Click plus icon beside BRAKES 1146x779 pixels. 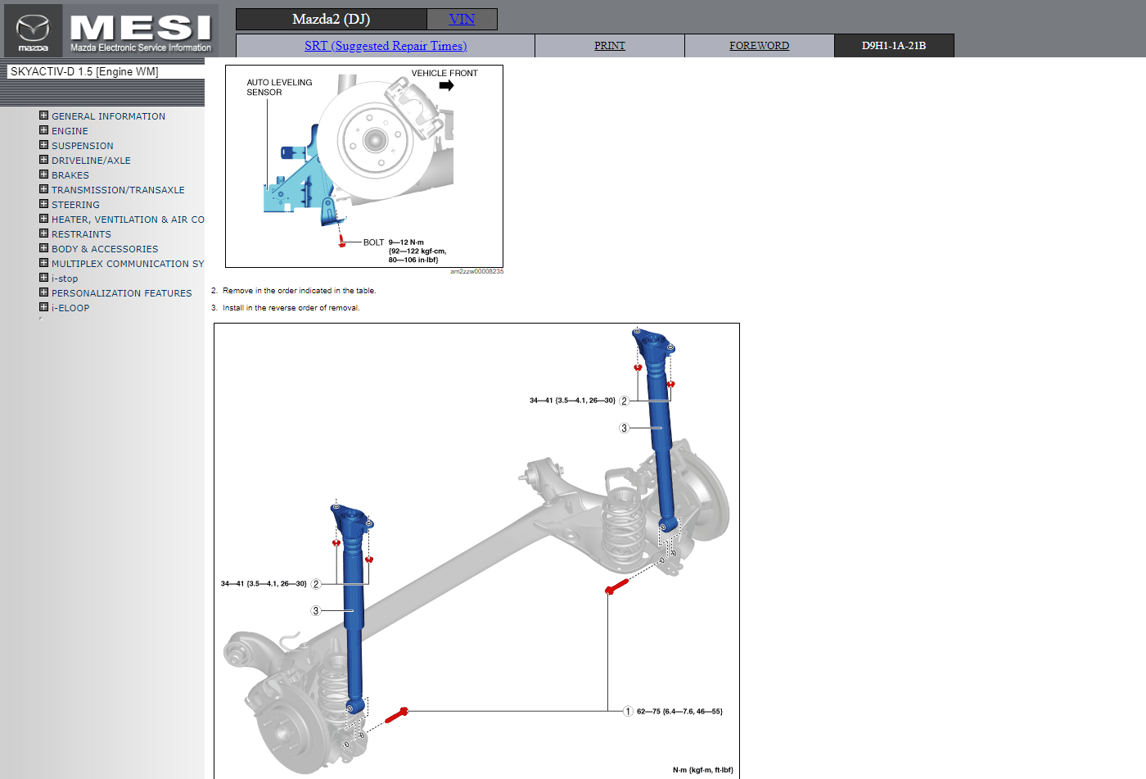coord(44,174)
